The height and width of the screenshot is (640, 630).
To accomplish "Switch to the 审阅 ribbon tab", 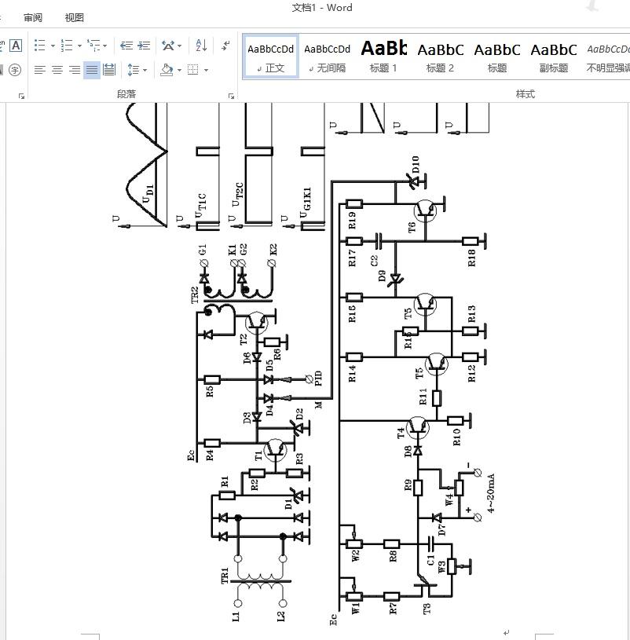I will click(33, 17).
